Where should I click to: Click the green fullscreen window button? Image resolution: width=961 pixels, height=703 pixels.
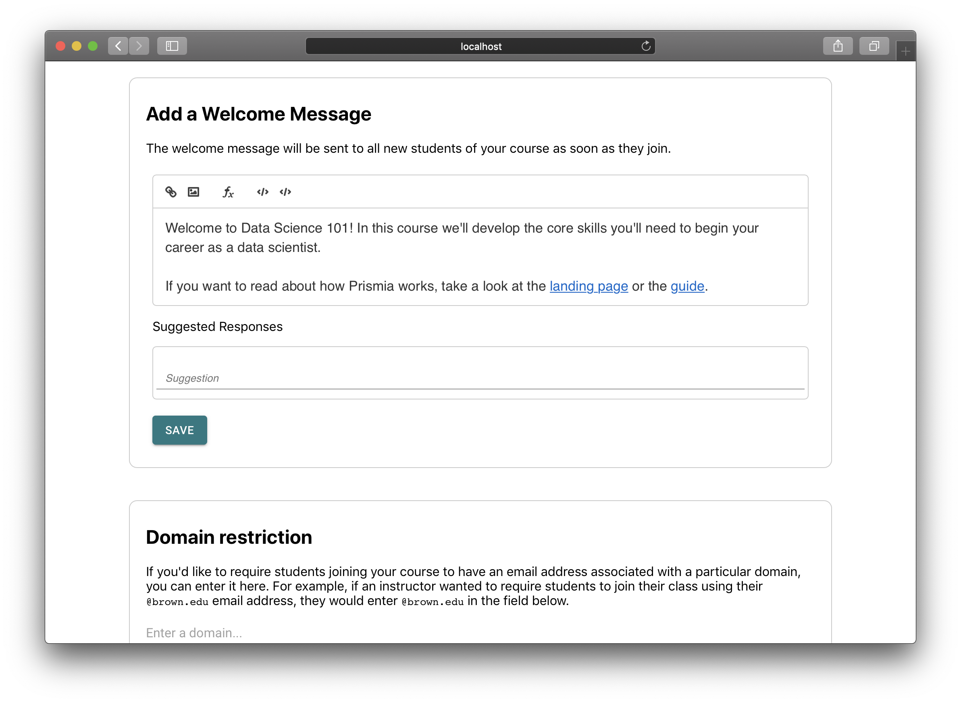coord(93,46)
